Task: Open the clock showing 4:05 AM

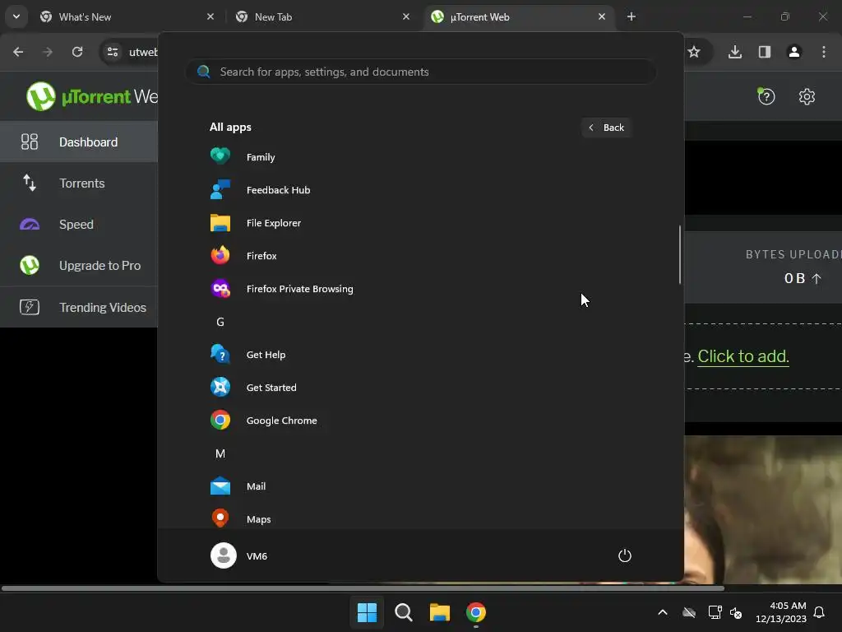Action: pyautogui.click(x=781, y=612)
